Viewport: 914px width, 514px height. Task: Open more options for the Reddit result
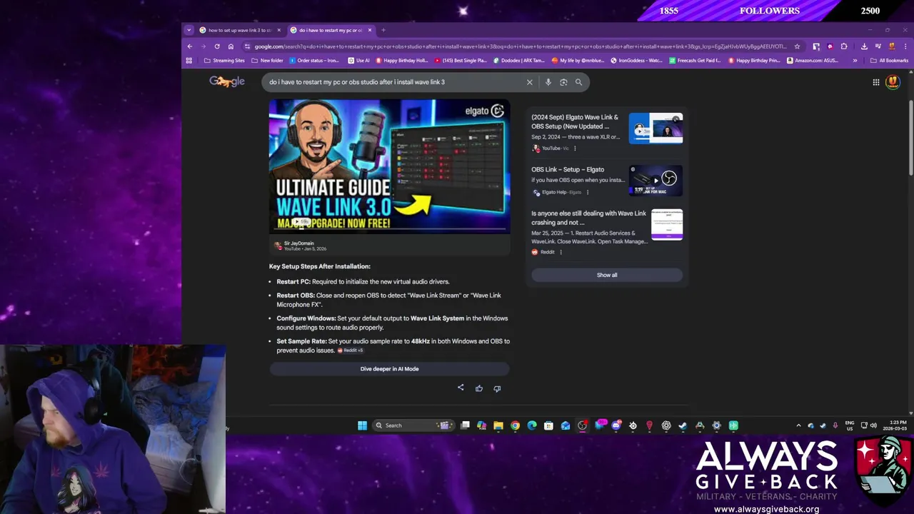(x=561, y=252)
